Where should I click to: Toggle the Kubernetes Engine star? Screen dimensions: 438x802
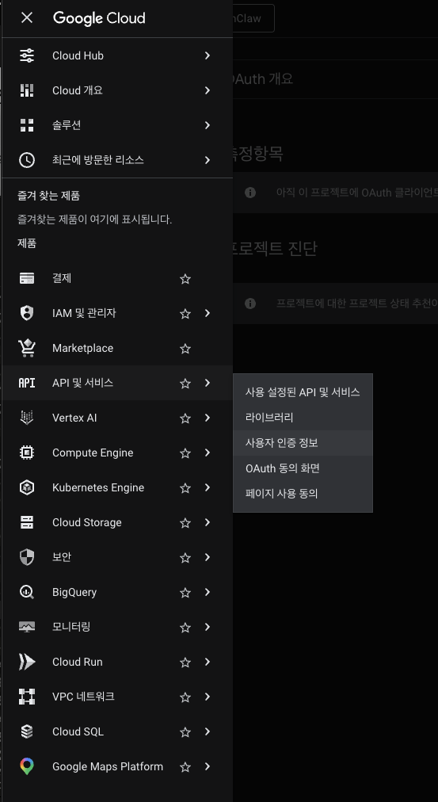point(185,488)
